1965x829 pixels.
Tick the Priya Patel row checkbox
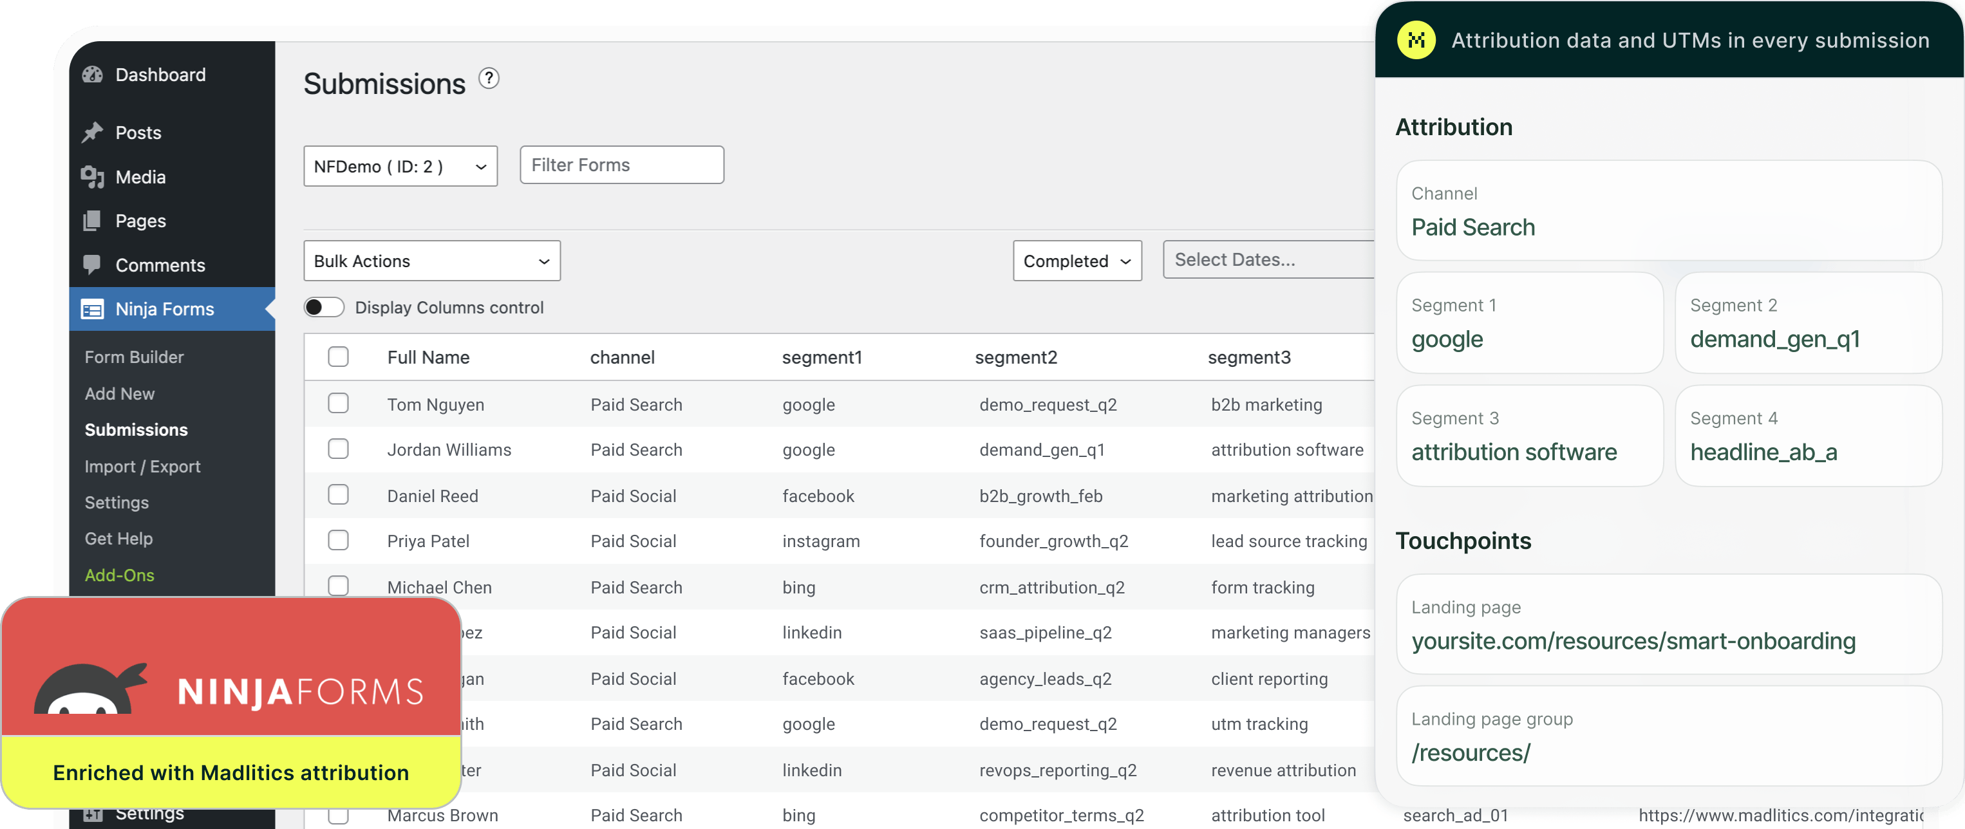click(338, 540)
